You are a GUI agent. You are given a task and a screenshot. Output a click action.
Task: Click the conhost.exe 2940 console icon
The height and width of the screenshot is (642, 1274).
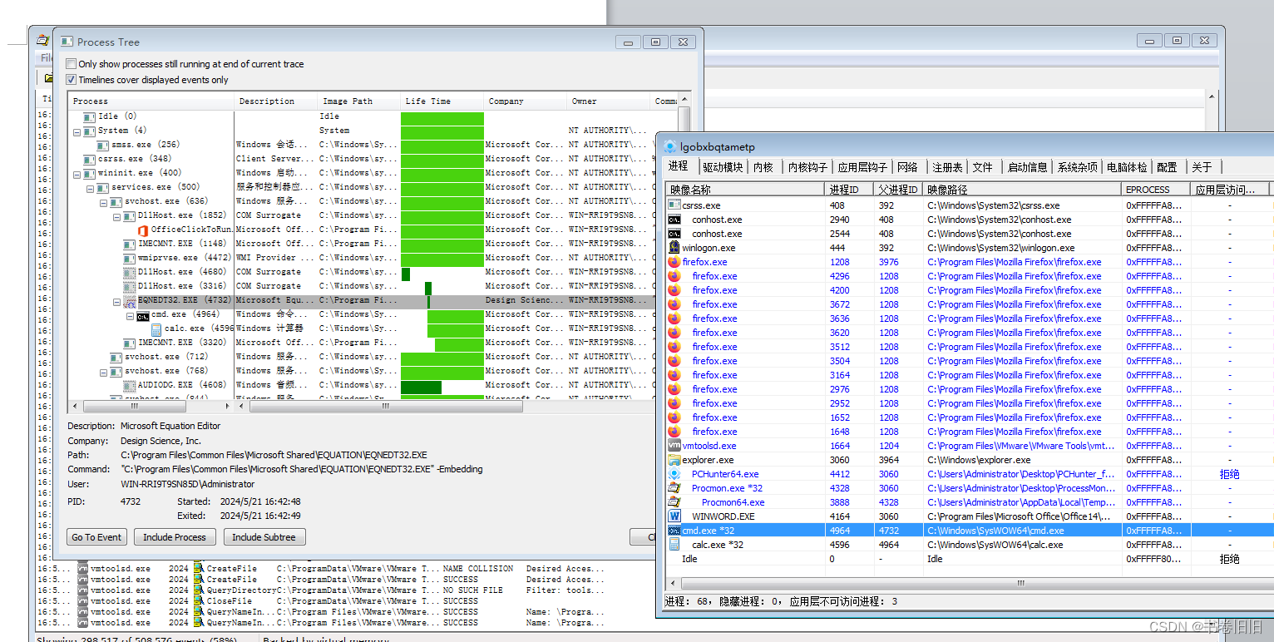pyautogui.click(x=674, y=220)
